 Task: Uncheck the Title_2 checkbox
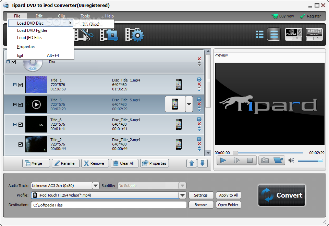[20, 145]
